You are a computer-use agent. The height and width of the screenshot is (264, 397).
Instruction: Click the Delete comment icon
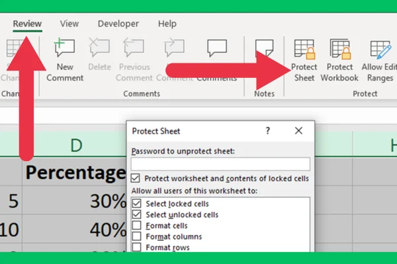click(99, 48)
